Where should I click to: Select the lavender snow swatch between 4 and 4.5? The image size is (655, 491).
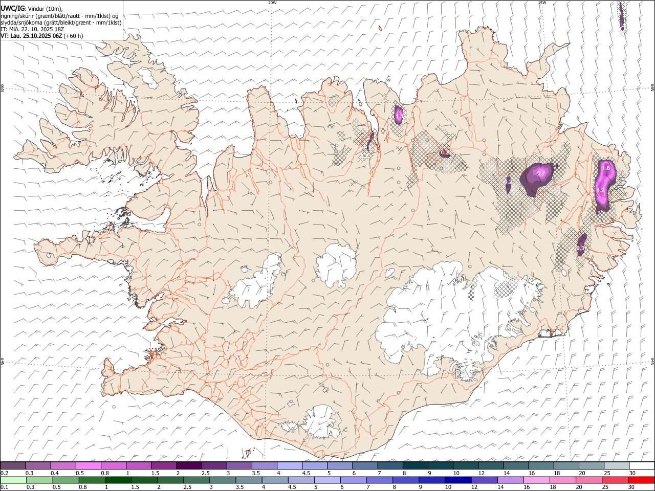pyautogui.click(x=290, y=465)
